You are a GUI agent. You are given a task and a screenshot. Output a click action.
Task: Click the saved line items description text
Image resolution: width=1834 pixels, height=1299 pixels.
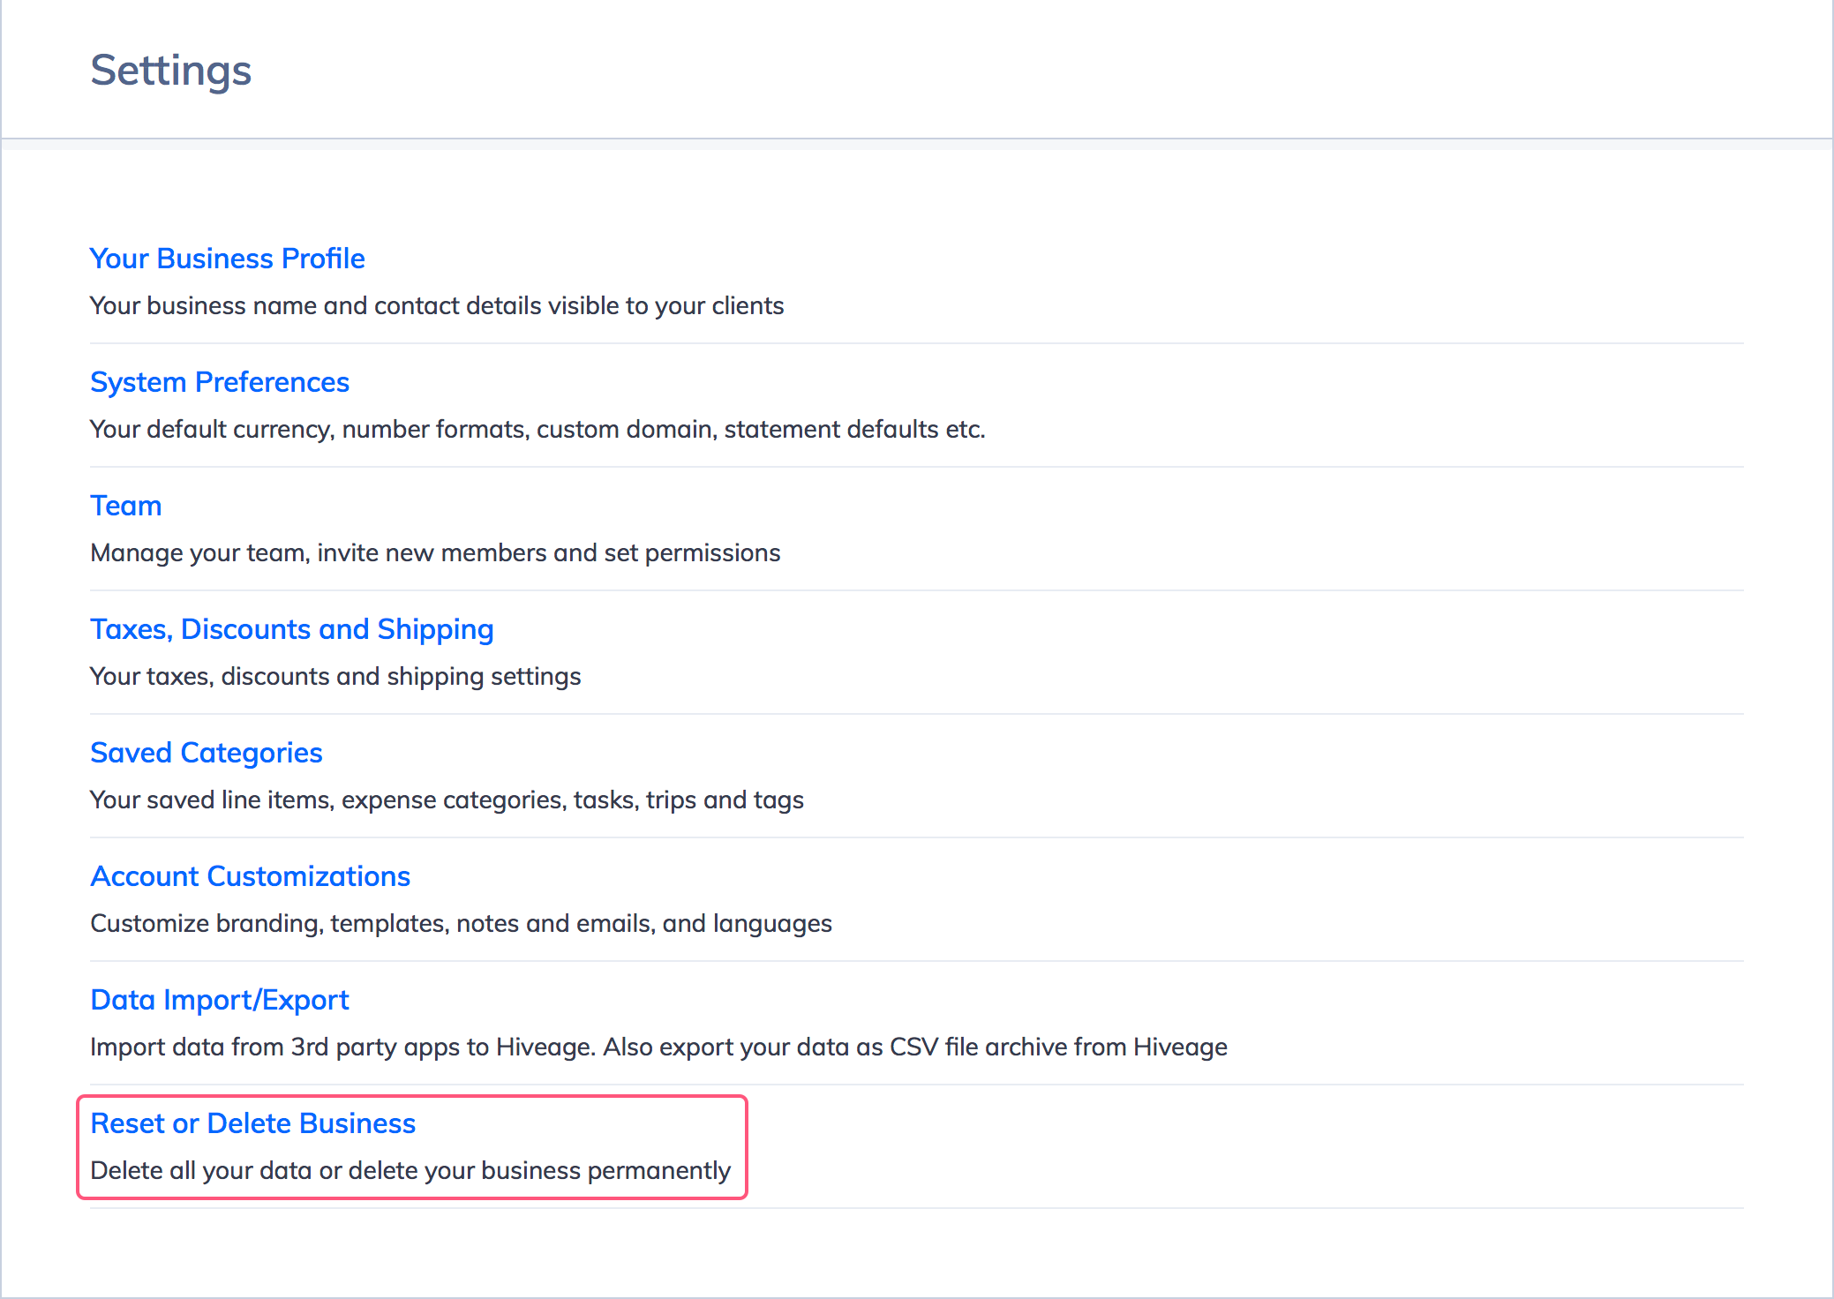pos(446,800)
